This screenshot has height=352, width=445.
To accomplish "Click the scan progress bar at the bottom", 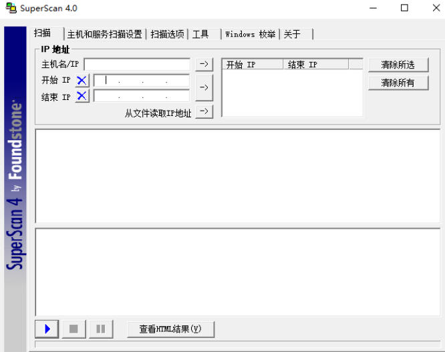I will tap(238, 344).
